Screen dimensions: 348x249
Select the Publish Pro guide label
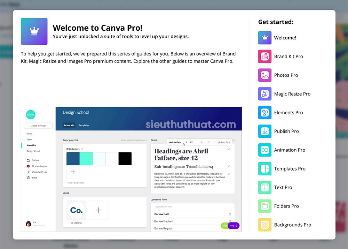click(x=286, y=131)
